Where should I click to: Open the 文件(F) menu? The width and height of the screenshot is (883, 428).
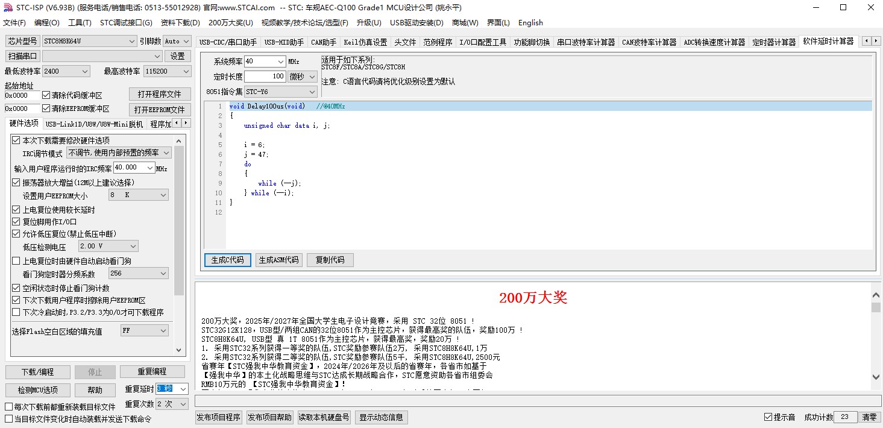(x=14, y=23)
